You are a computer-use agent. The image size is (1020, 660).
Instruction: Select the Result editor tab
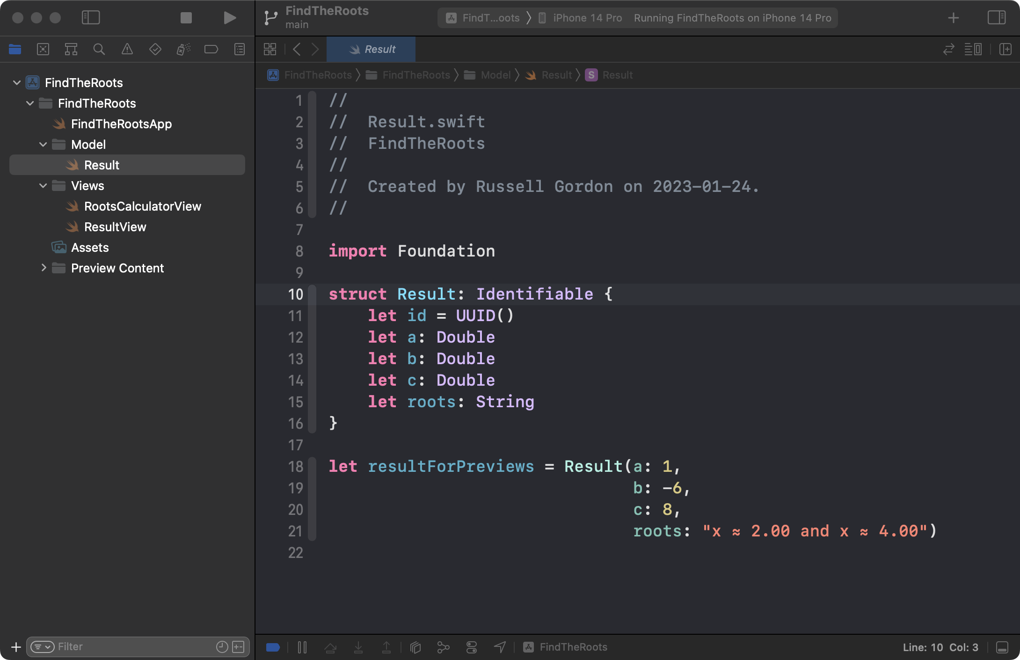tap(371, 49)
